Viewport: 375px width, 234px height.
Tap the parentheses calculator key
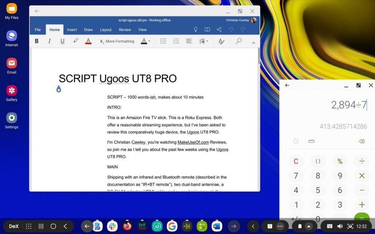click(x=318, y=161)
